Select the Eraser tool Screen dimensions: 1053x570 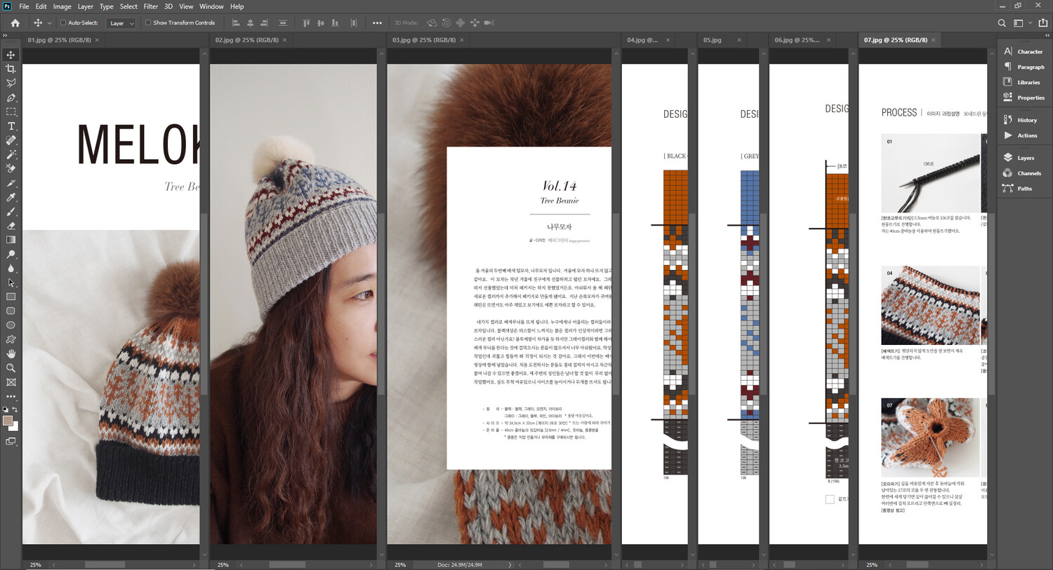tap(11, 226)
